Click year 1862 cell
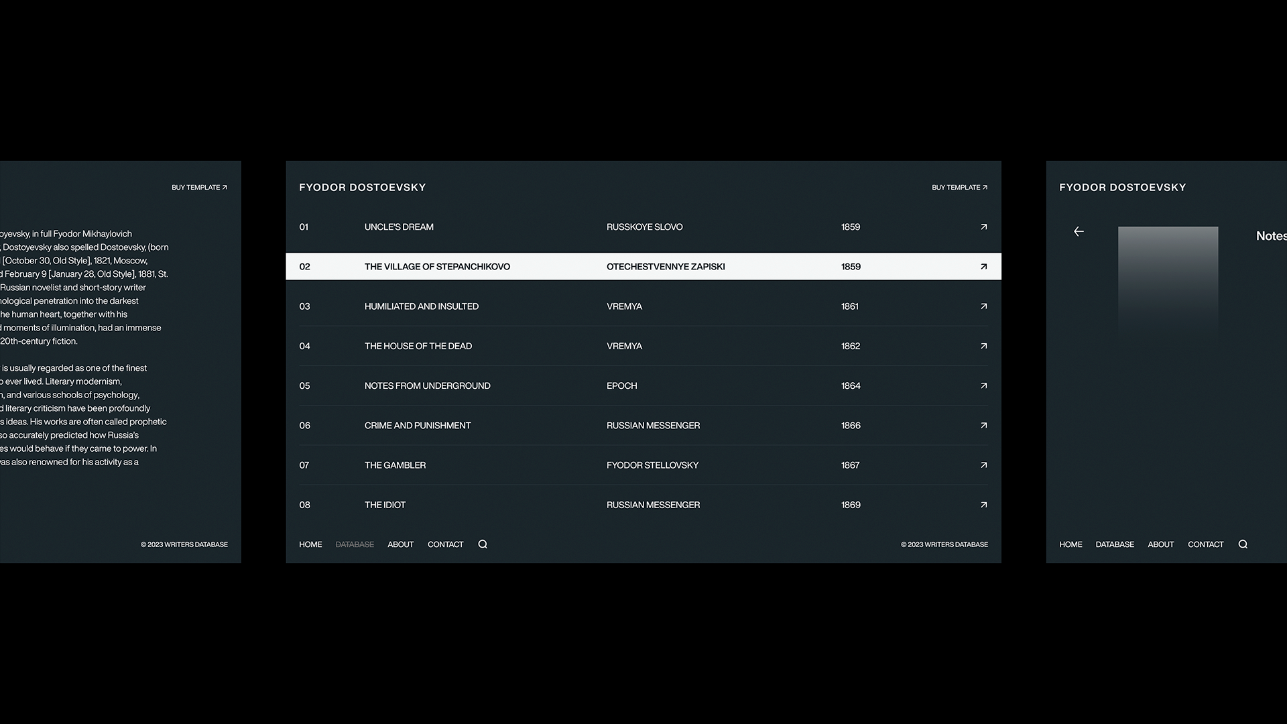Screen dimensions: 1287x724 tap(851, 346)
